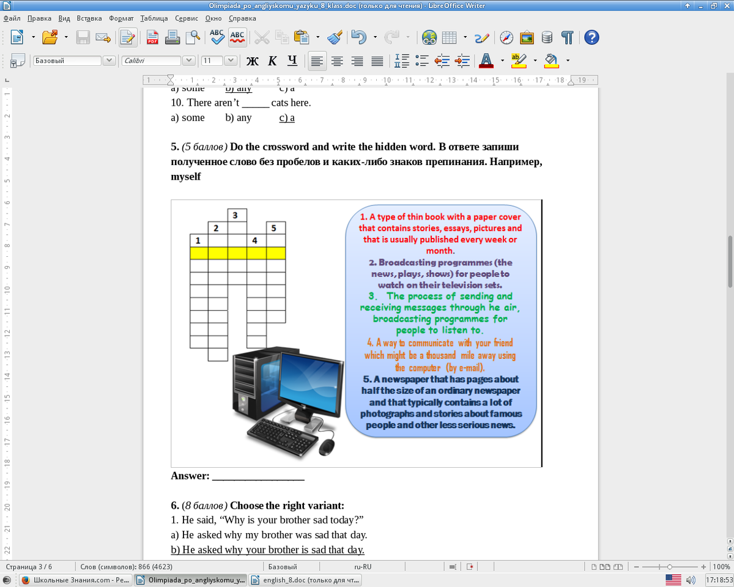Click the Print icon
The image size is (734, 587).
[172, 38]
